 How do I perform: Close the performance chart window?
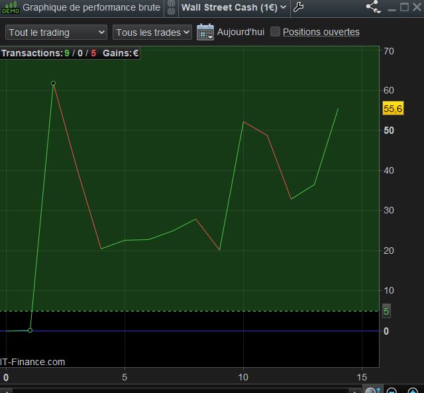tap(417, 7)
